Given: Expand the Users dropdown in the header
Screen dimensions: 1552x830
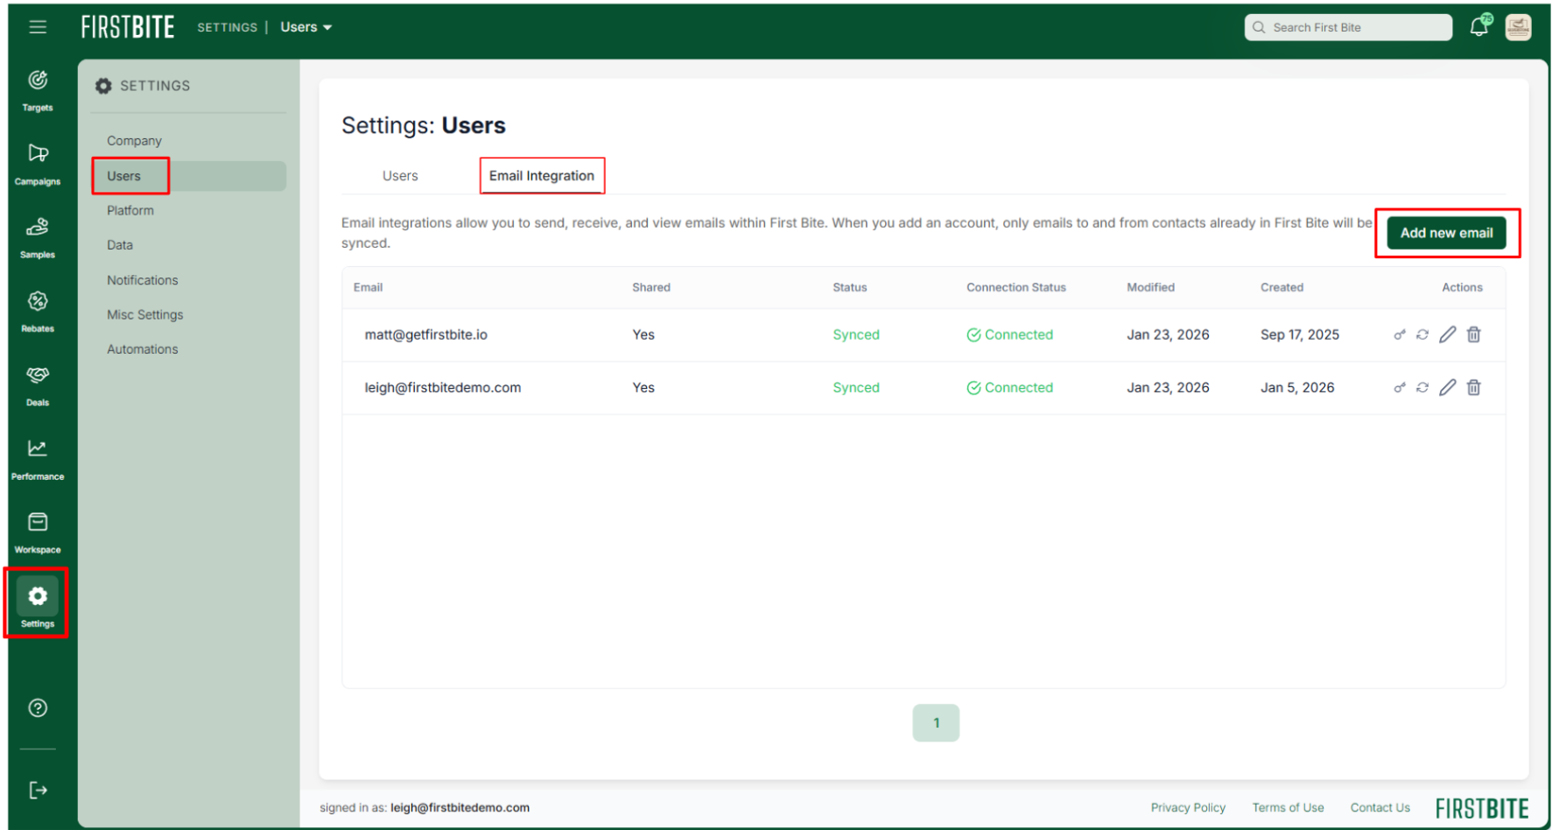Looking at the screenshot, I should 305,27.
